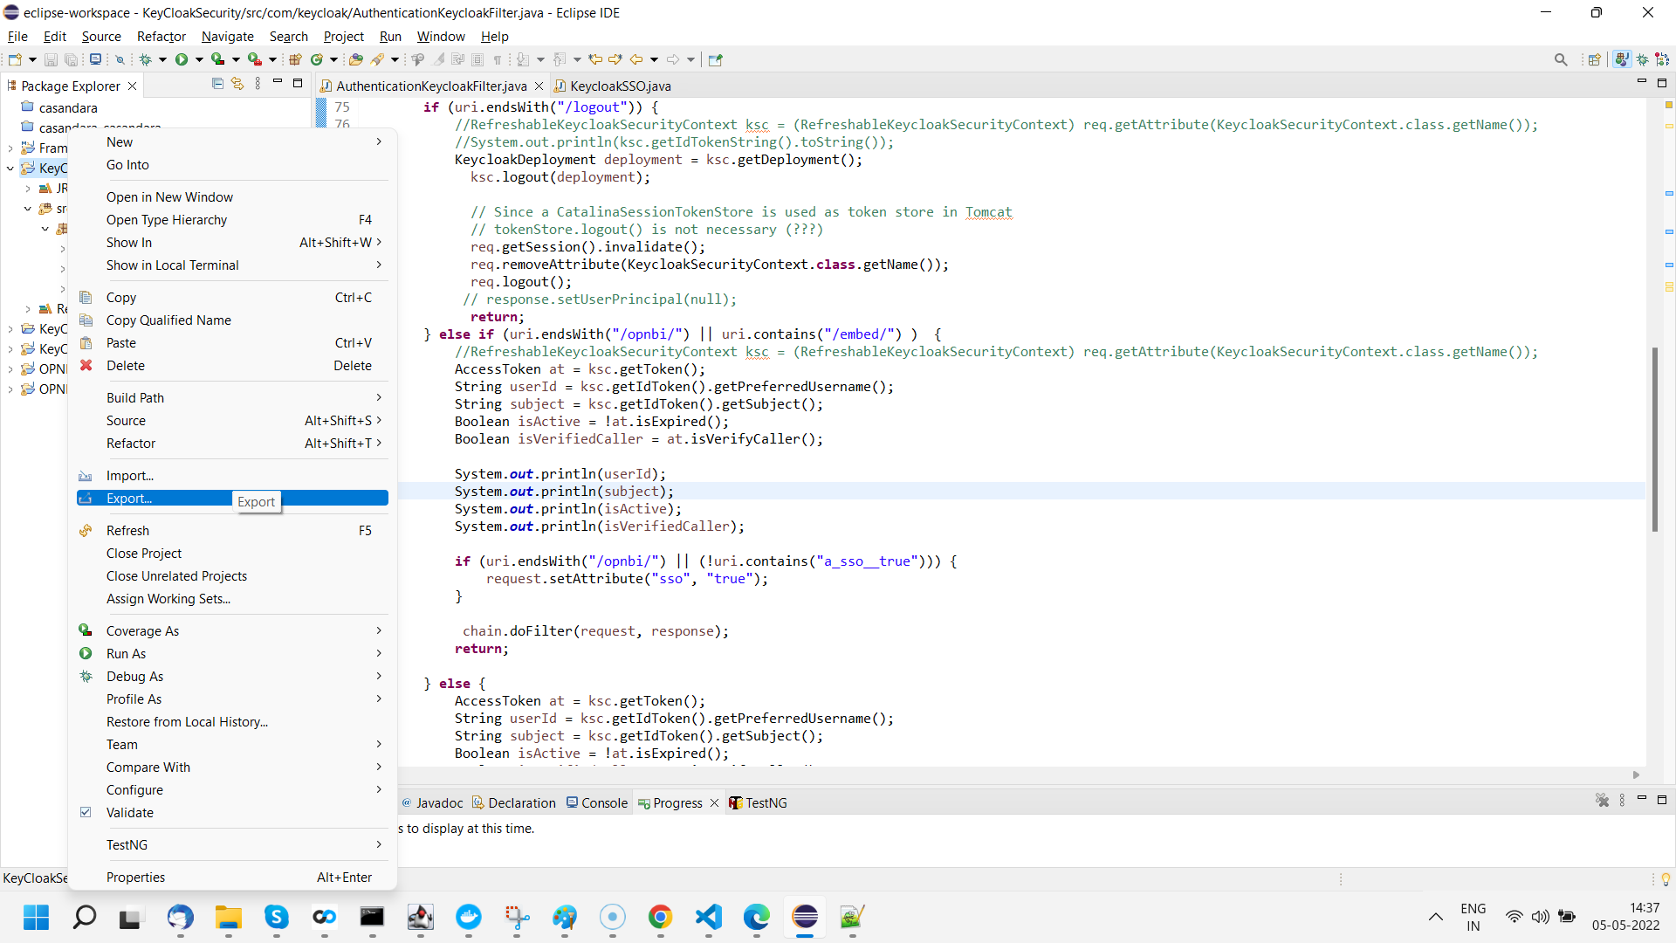Open Package Explorer view menu dots
The width and height of the screenshot is (1676, 943).
[258, 84]
